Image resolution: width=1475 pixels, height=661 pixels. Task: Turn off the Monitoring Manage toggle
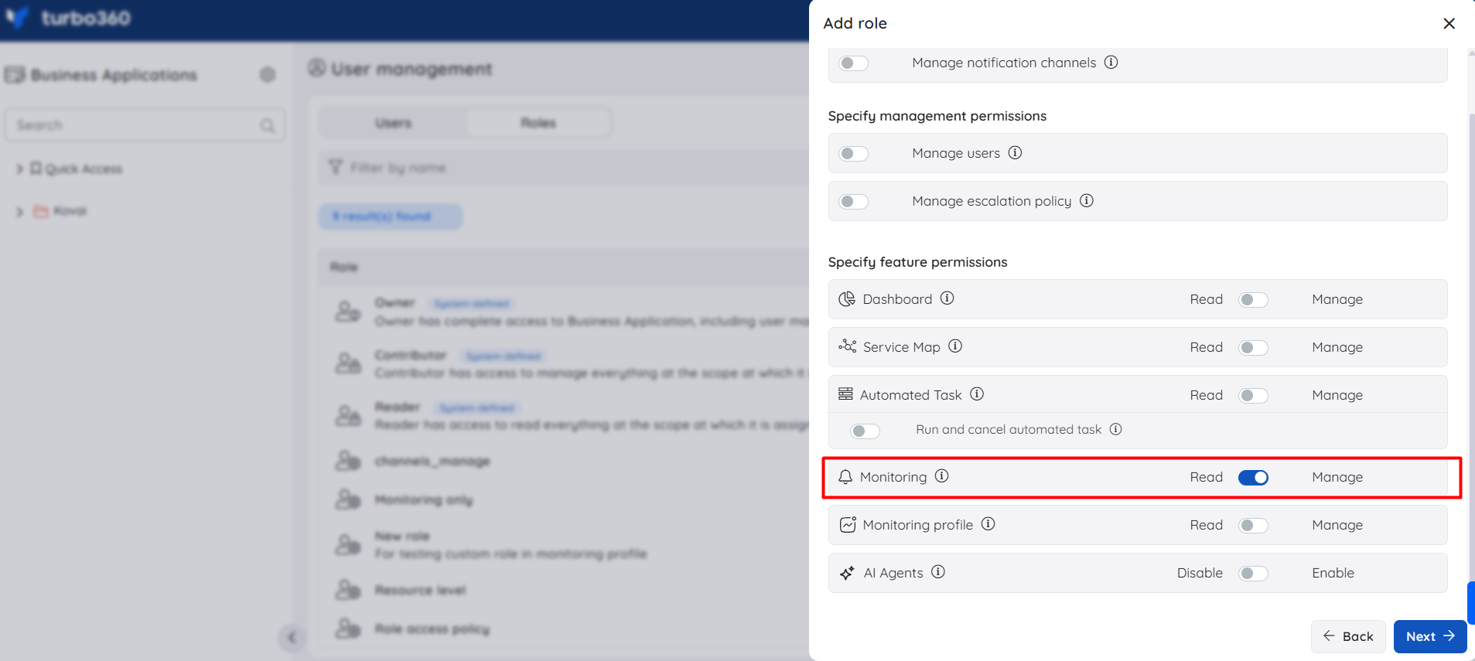pyautogui.click(x=1253, y=478)
